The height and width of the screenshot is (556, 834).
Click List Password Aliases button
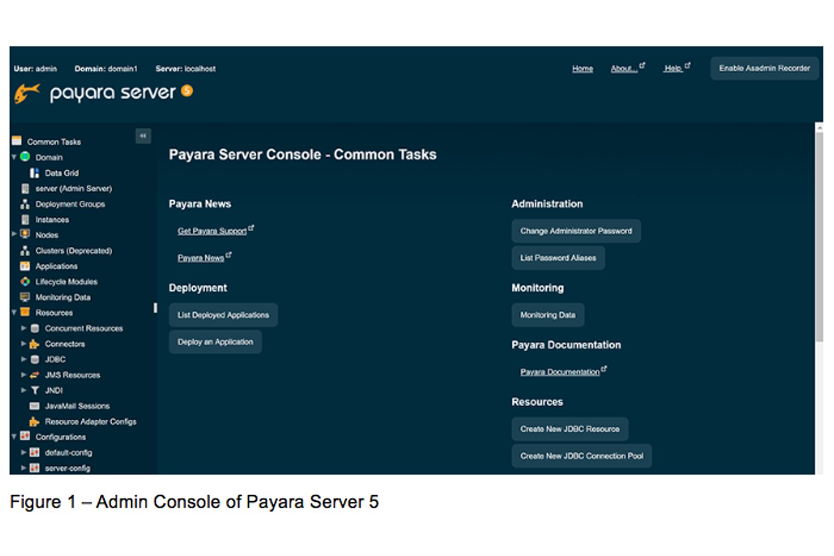[558, 258]
